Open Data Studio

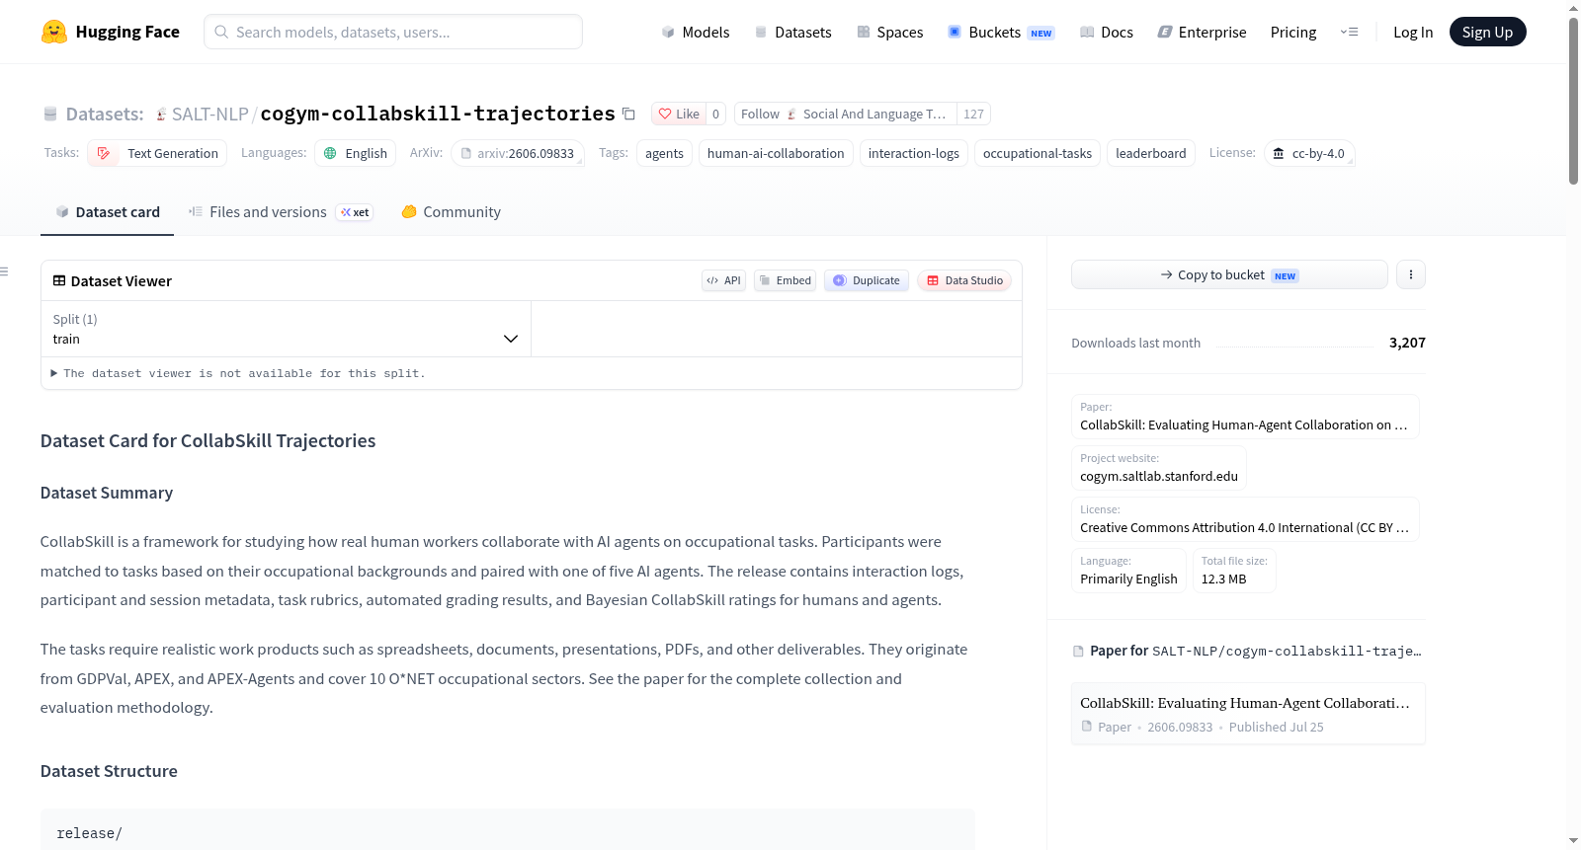click(964, 280)
